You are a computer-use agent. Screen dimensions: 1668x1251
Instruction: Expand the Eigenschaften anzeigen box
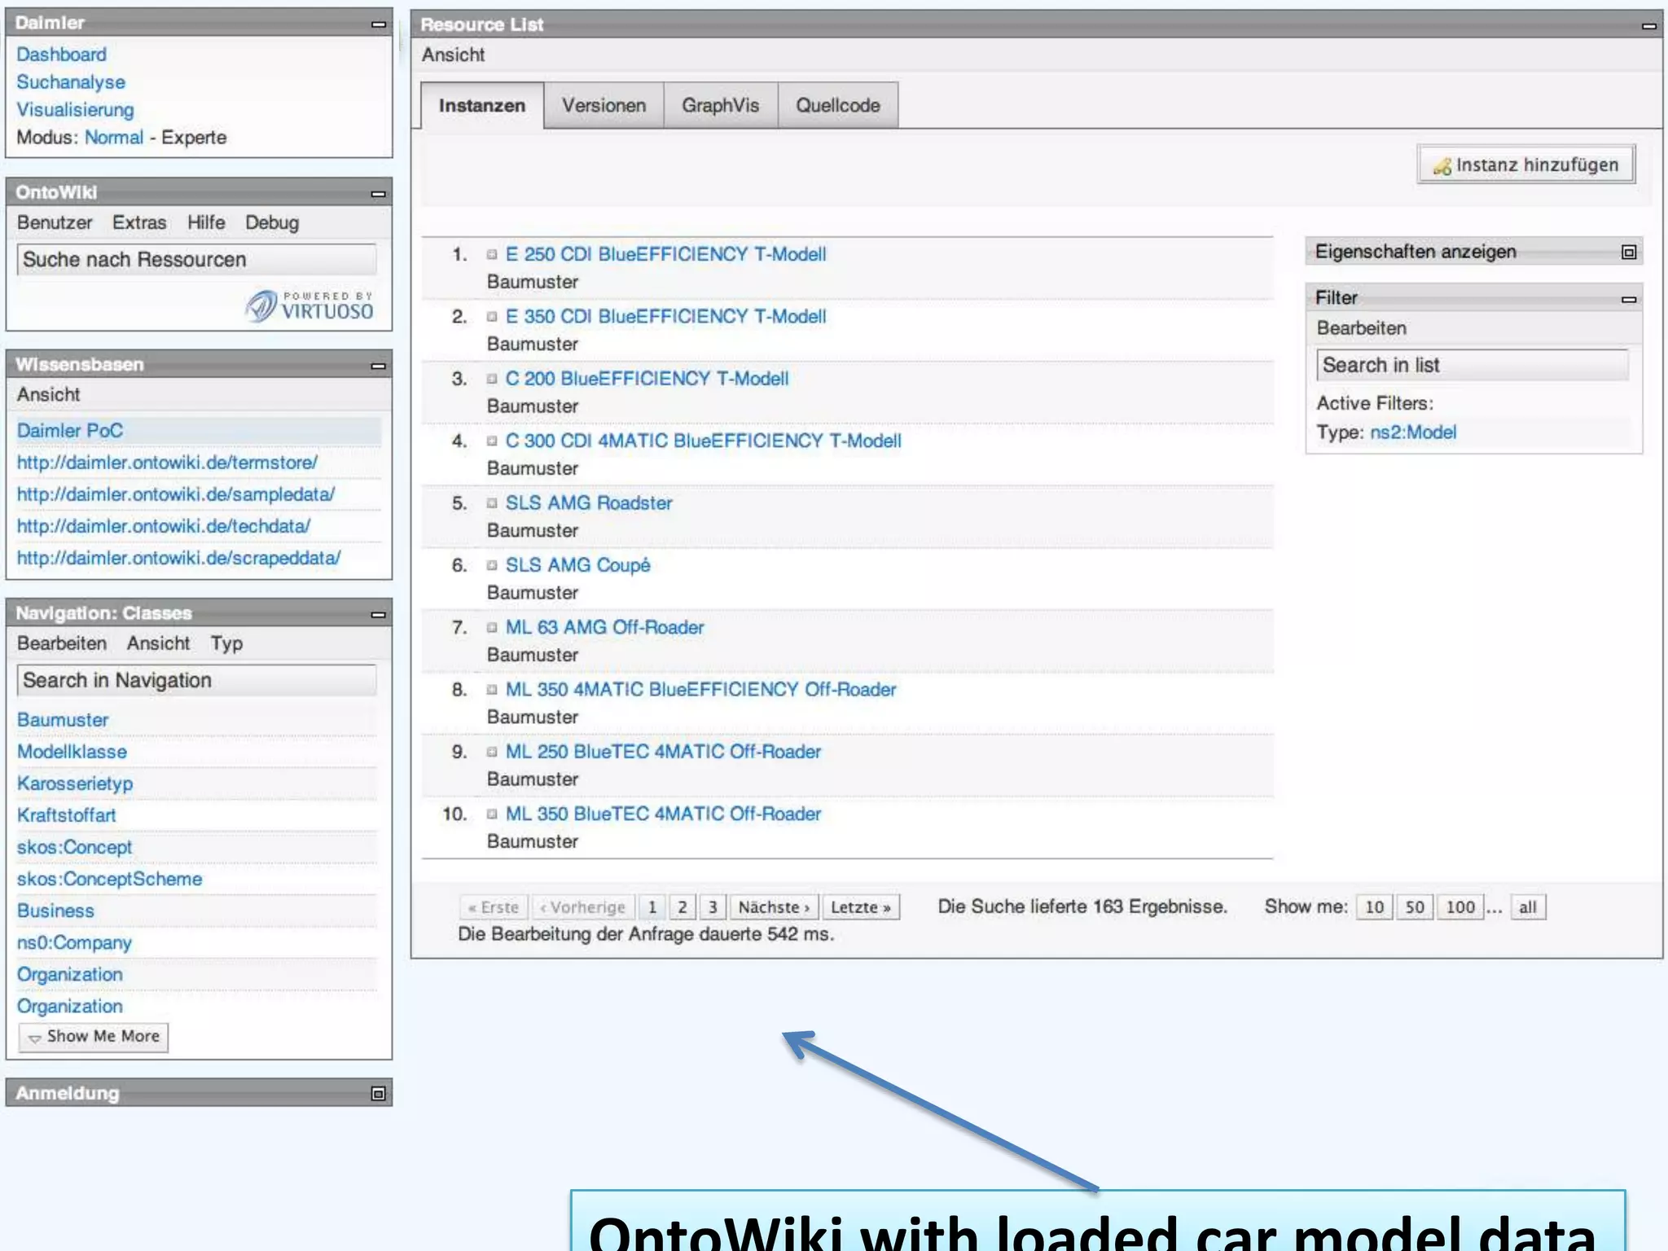point(1628,252)
